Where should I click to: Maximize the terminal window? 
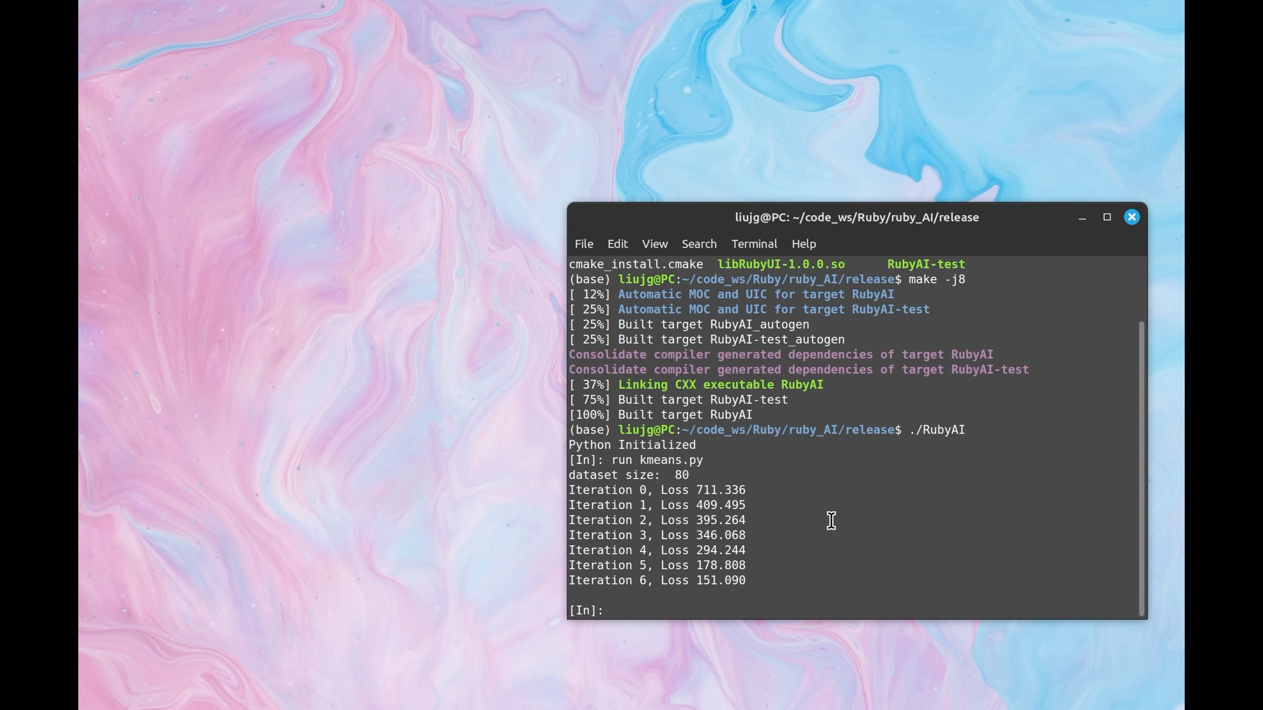coord(1106,217)
